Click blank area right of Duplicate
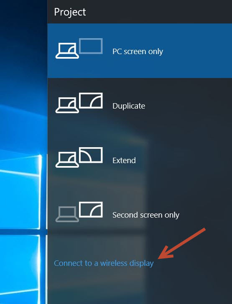Viewport: 232px width, 304px height. point(189,106)
